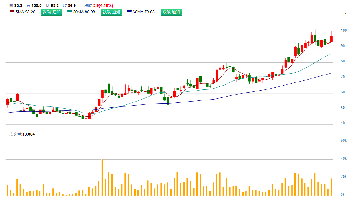Click the tallest volume bar reaching 40k
The height and width of the screenshot is (199, 354).
point(102,177)
